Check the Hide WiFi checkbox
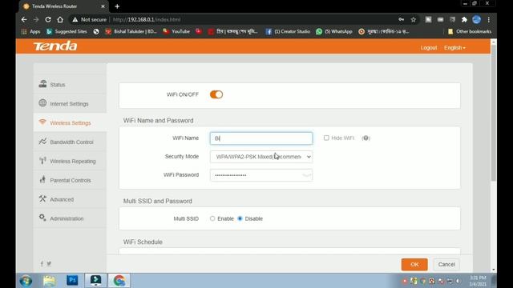513x288 pixels. click(x=326, y=138)
